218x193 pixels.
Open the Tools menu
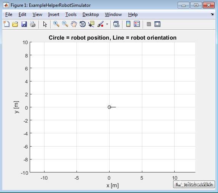coord(71,14)
